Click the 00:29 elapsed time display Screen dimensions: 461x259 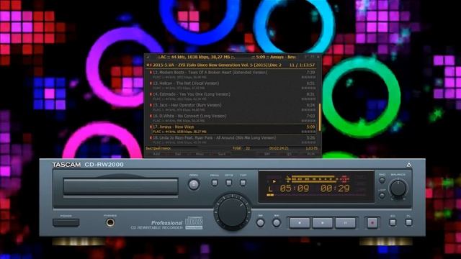click(335, 188)
